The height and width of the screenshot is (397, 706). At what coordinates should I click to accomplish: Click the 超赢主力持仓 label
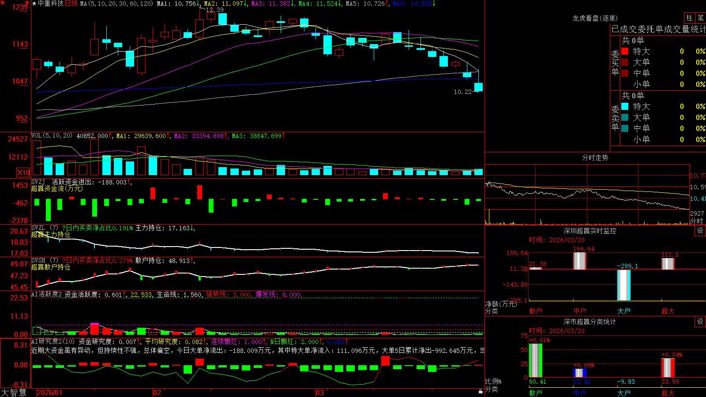pyautogui.click(x=51, y=235)
